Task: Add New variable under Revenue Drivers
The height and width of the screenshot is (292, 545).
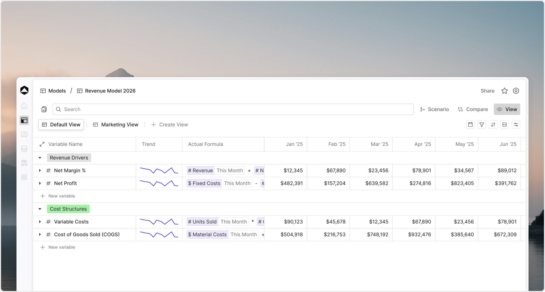Action: pyautogui.click(x=58, y=196)
